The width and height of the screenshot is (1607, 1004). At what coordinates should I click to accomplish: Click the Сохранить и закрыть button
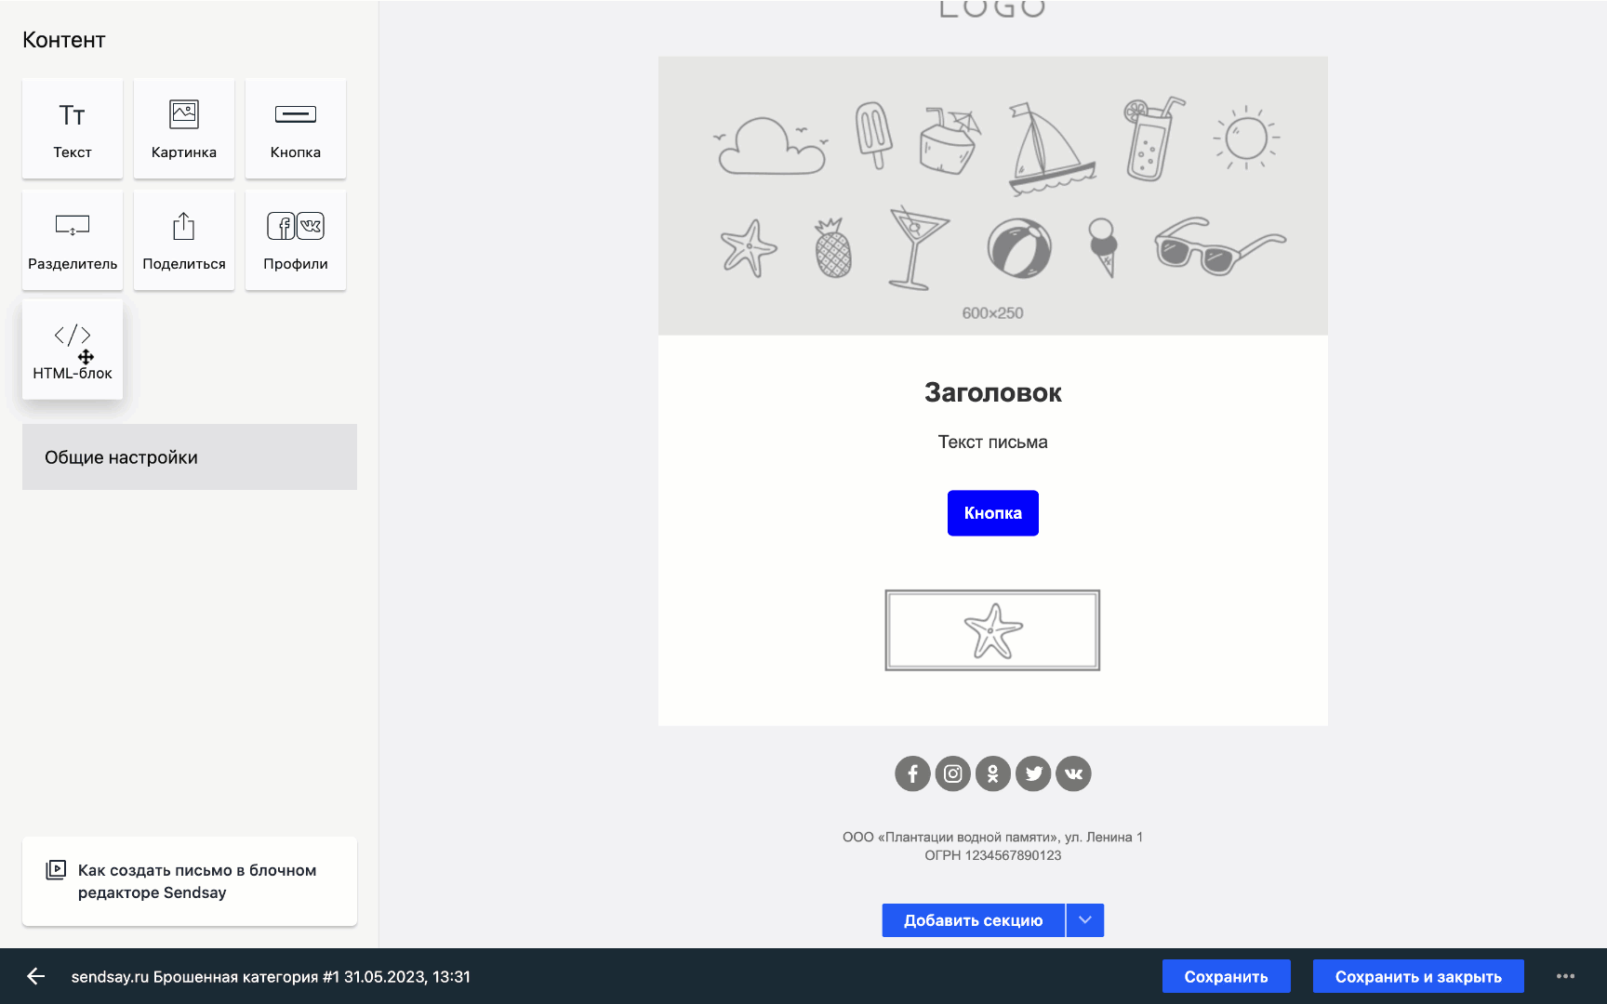click(1418, 976)
